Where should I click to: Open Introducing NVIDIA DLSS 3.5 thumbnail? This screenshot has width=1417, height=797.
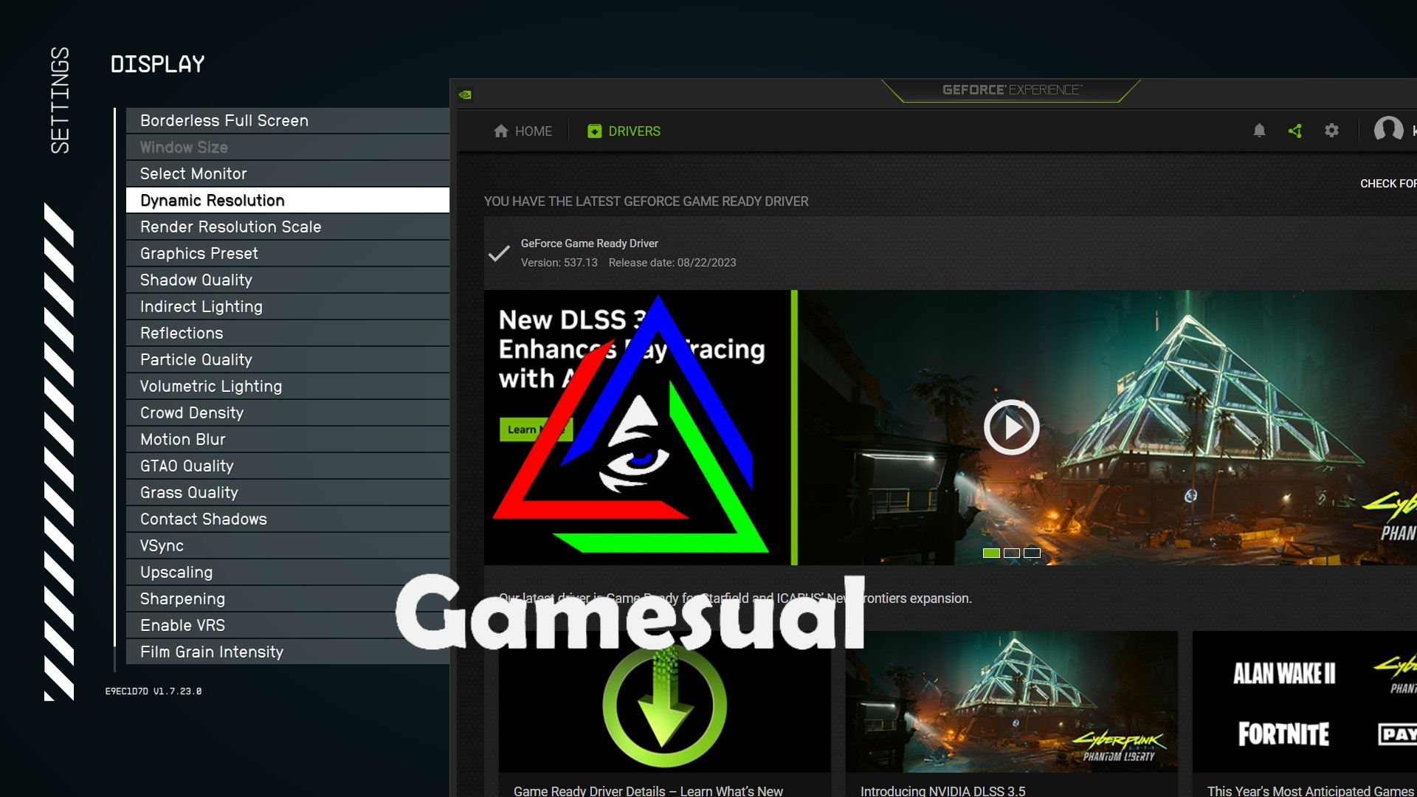pyautogui.click(x=1011, y=702)
